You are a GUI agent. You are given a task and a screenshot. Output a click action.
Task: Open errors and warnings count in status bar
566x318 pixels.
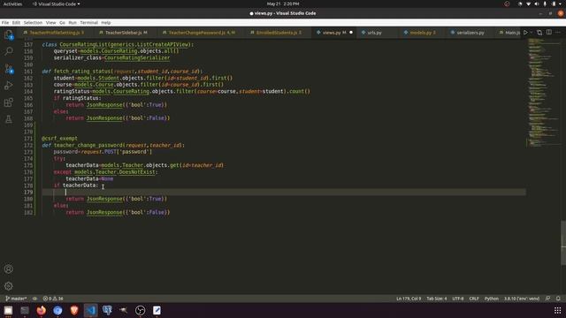tap(53, 299)
